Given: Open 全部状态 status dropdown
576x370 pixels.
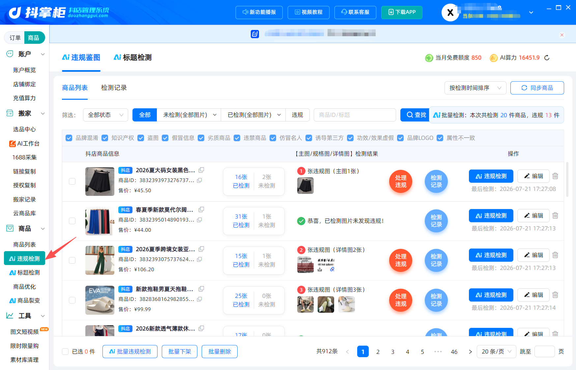Looking at the screenshot, I should pos(105,115).
